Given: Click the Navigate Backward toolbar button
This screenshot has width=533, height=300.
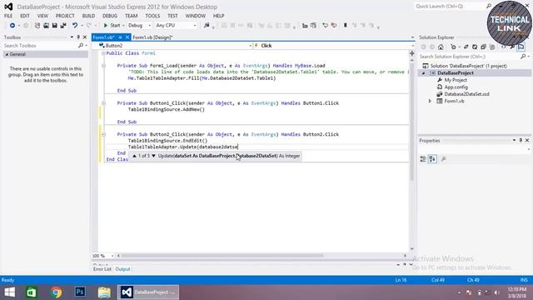Looking at the screenshot, I should (12, 26).
